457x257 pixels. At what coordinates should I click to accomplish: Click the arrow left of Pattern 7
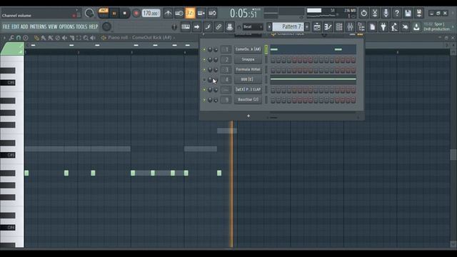tap(269, 27)
